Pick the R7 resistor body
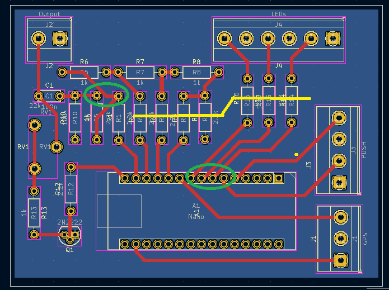Image resolution: width=389 pixels, height=290 pixels. coord(140,72)
